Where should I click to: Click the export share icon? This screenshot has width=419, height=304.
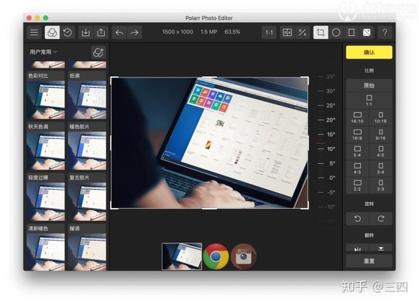click(101, 33)
